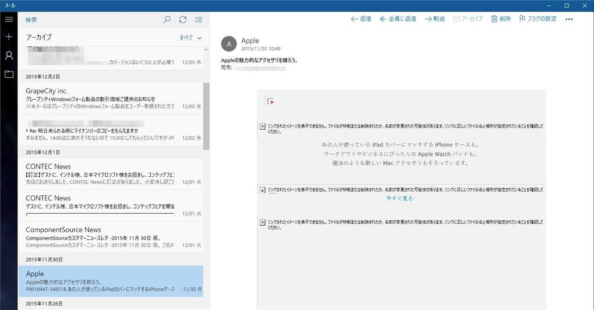Click the アーカイブ folder title
The width and height of the screenshot is (594, 310).
click(39, 37)
